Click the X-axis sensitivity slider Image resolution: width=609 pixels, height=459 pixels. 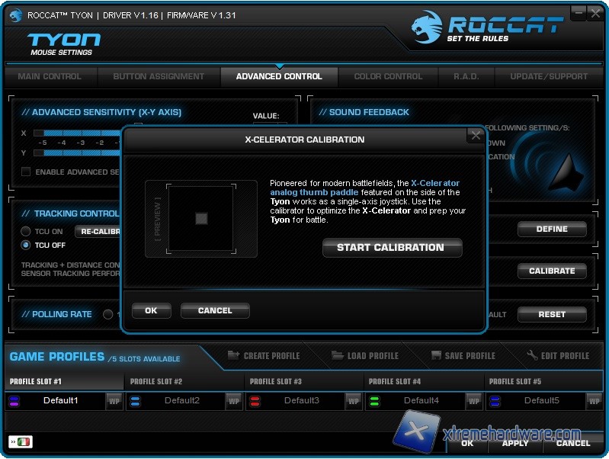pyautogui.click(x=76, y=133)
